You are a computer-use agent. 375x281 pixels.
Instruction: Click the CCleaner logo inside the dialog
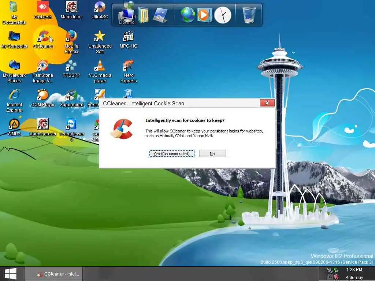122,129
